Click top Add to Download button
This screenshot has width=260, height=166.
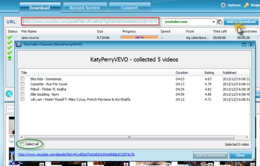241,22
